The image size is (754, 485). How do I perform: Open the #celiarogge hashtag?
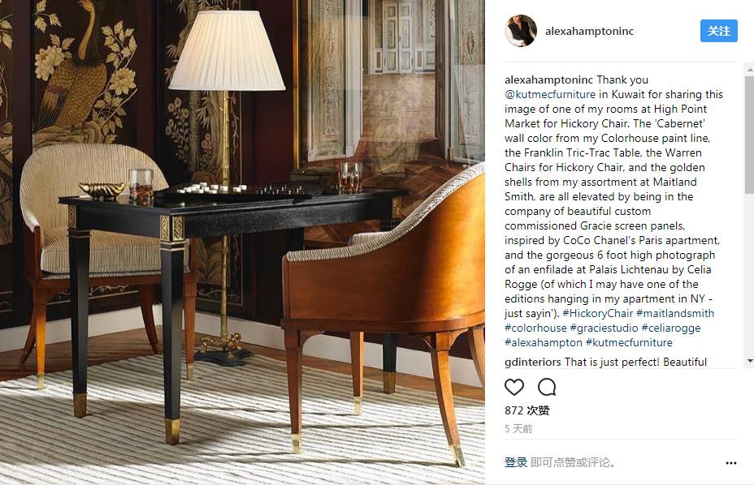pos(671,328)
